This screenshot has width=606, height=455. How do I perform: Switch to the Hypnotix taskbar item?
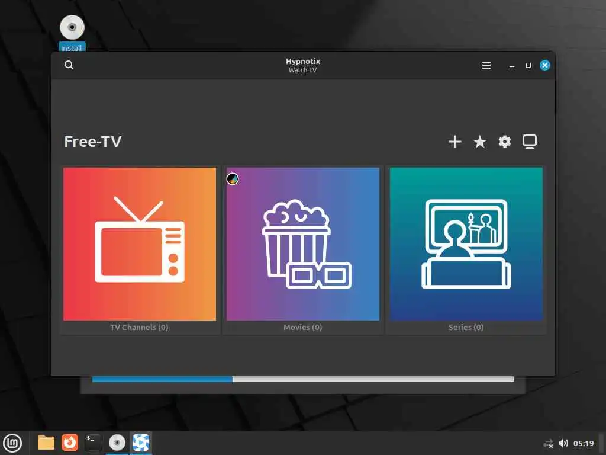(x=141, y=443)
